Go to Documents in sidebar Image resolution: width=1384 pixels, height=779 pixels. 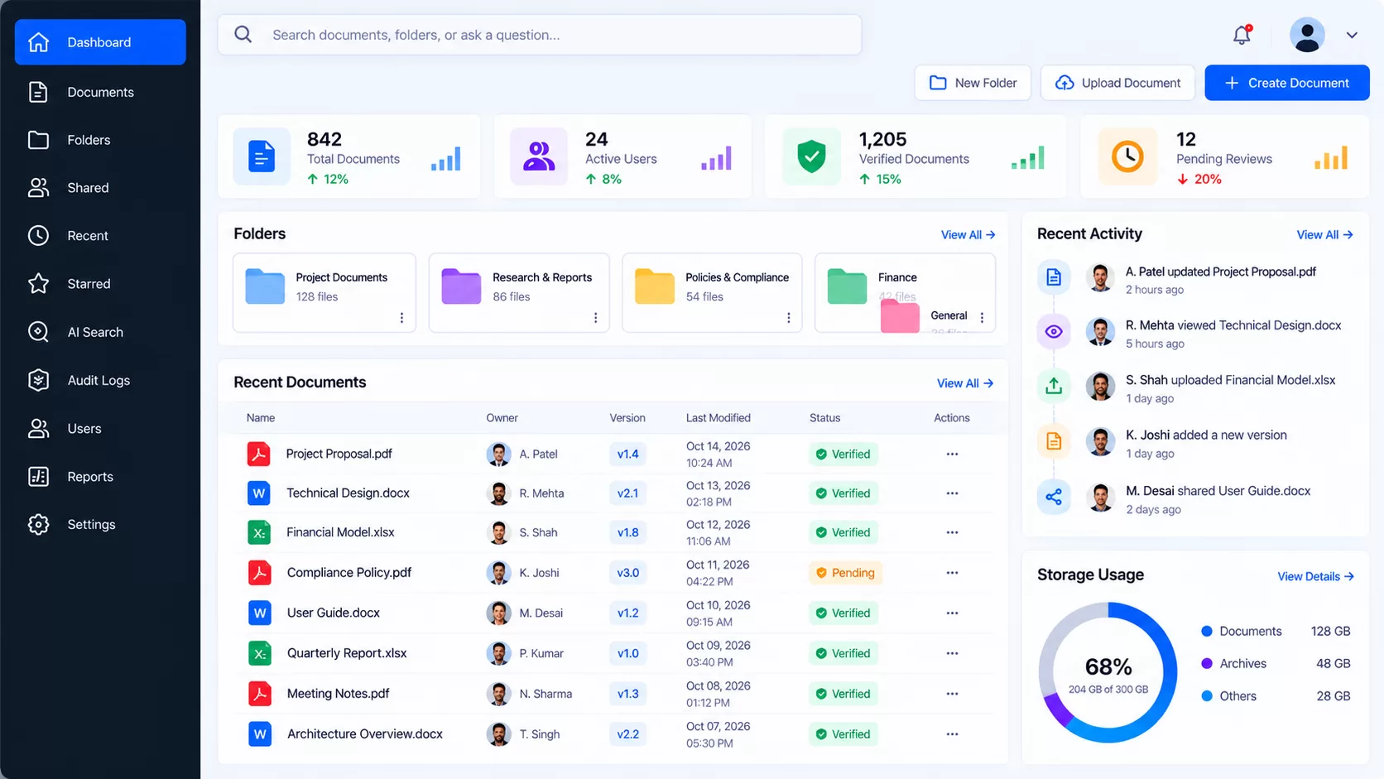(100, 92)
